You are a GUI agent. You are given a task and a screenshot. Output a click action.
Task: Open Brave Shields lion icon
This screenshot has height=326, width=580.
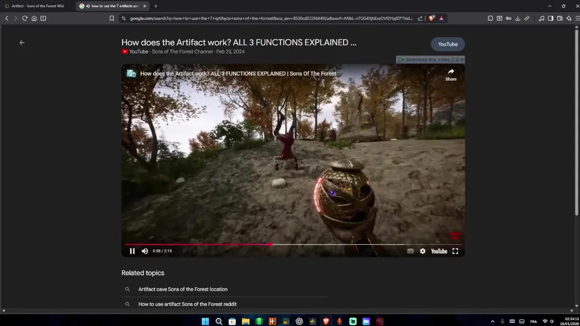(431, 18)
